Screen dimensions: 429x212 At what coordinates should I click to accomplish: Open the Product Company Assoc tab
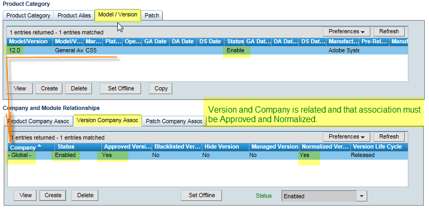click(38, 121)
